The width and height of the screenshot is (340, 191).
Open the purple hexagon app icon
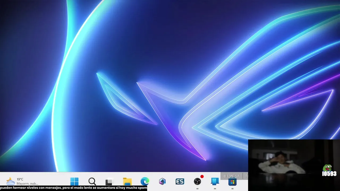(x=162, y=181)
